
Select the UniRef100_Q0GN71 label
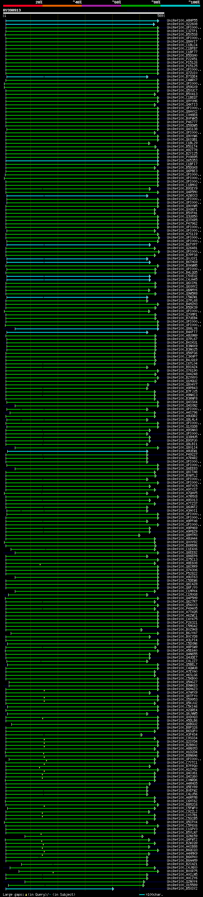click(x=182, y=210)
